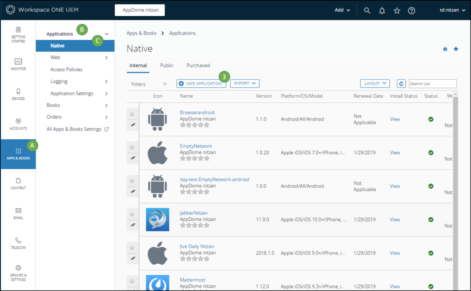Open the Email section in sidebar
The image size is (471, 291).
18,213
